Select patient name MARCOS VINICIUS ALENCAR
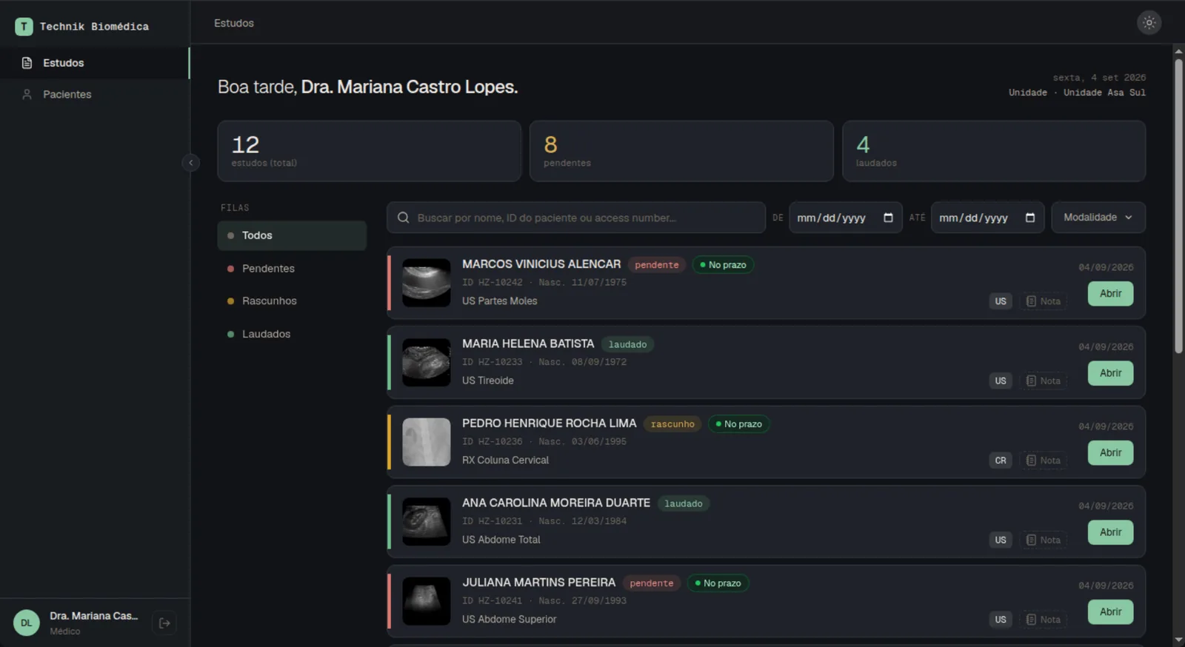The width and height of the screenshot is (1185, 647). point(541,264)
